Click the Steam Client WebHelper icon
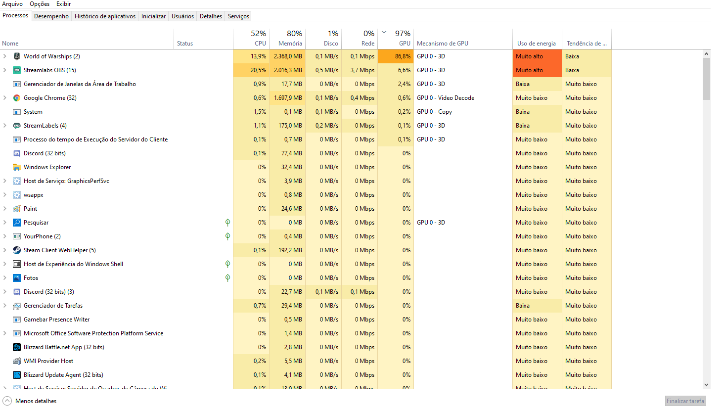Screen dimensions: 723x412 coord(17,250)
